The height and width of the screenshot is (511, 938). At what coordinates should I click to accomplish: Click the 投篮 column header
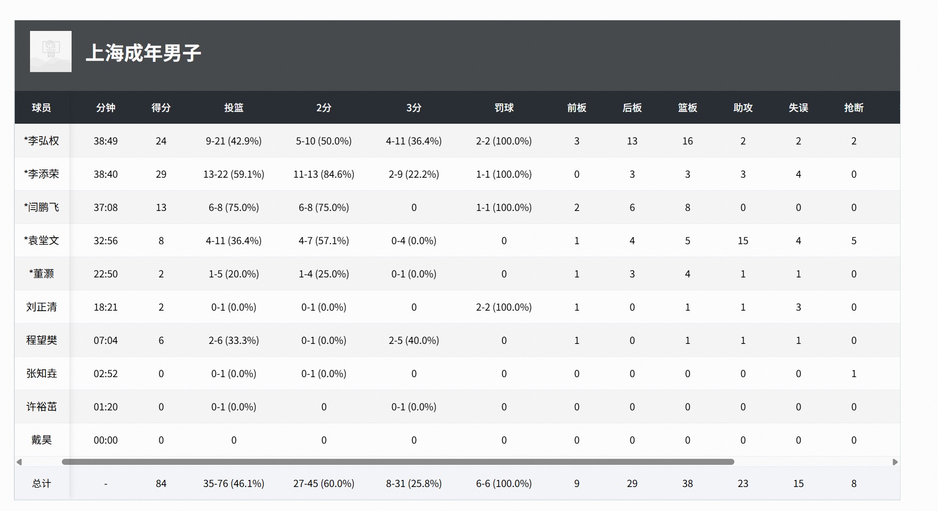[233, 108]
